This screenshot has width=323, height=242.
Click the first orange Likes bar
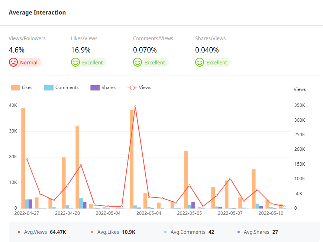pyautogui.click(x=23, y=158)
